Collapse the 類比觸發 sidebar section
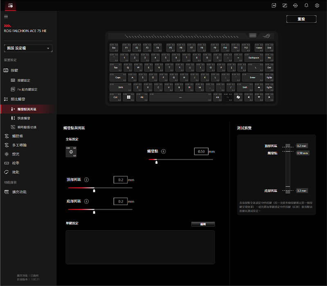This screenshot has height=286, width=327. click(x=18, y=99)
